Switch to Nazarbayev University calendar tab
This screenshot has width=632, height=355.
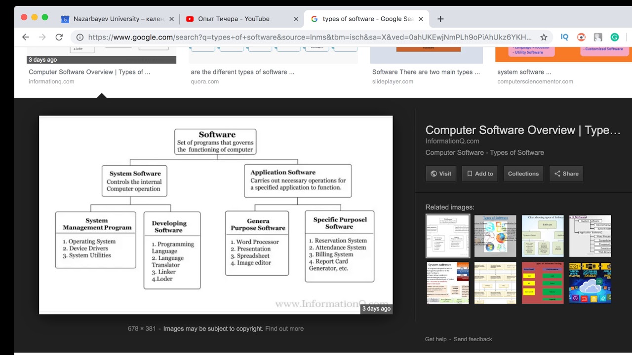pos(118,19)
